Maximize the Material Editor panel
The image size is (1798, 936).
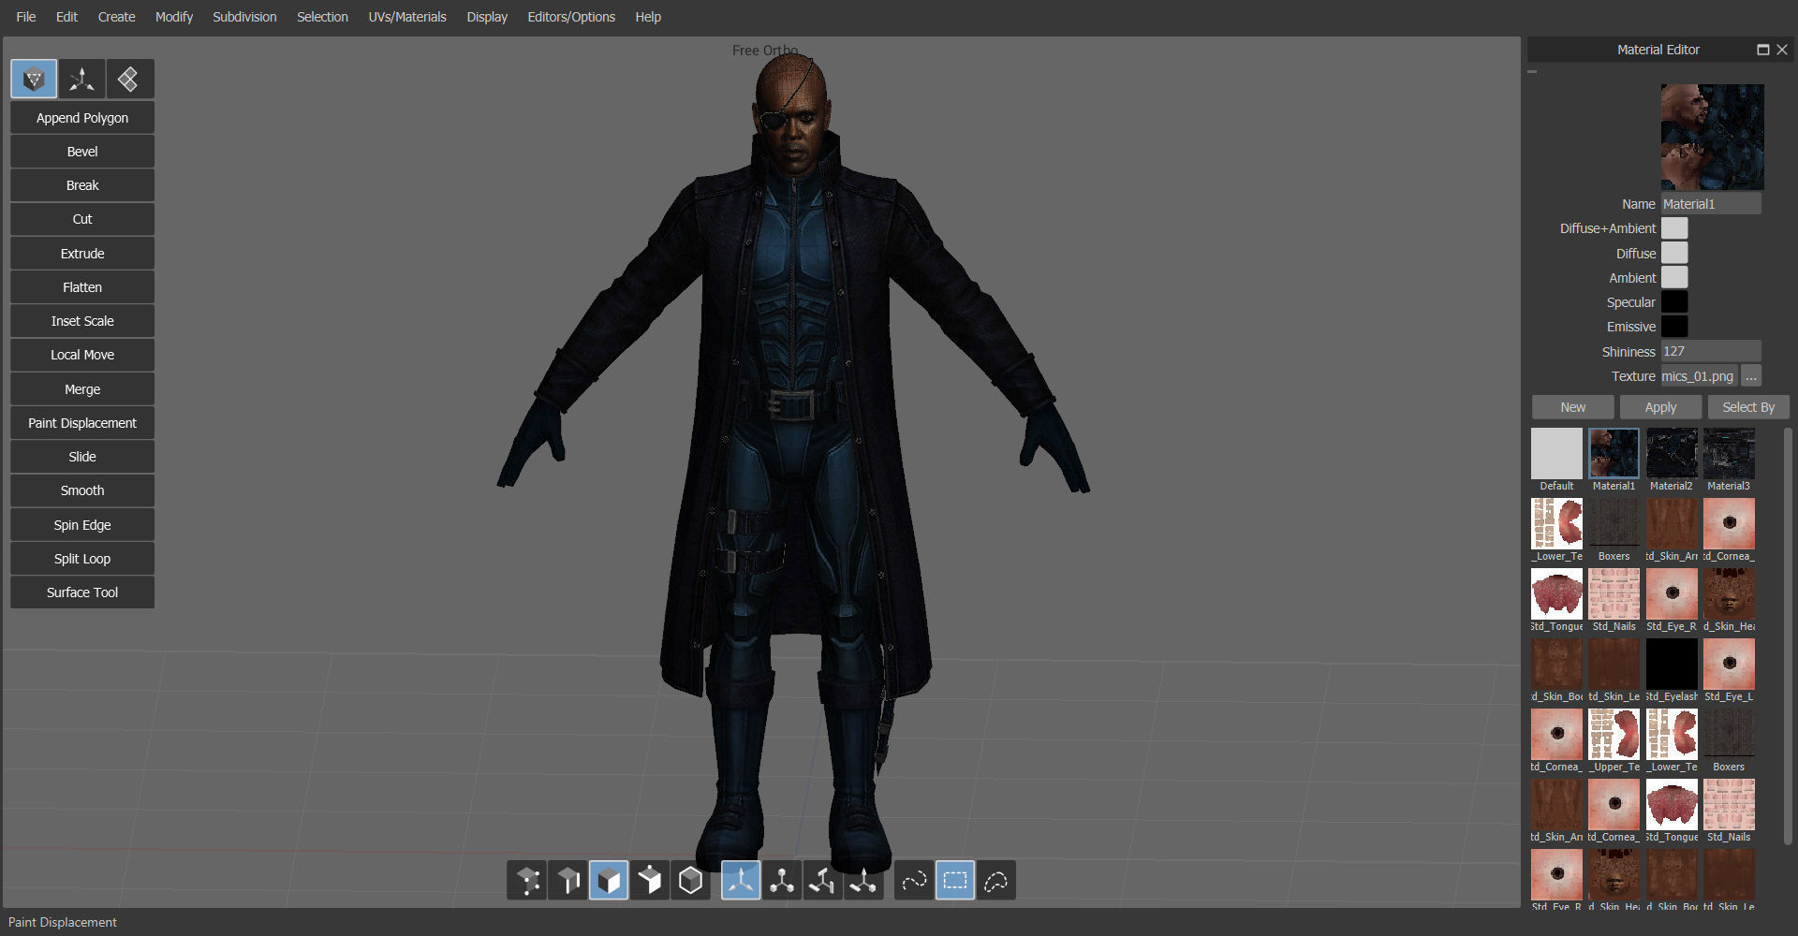pyautogui.click(x=1762, y=50)
